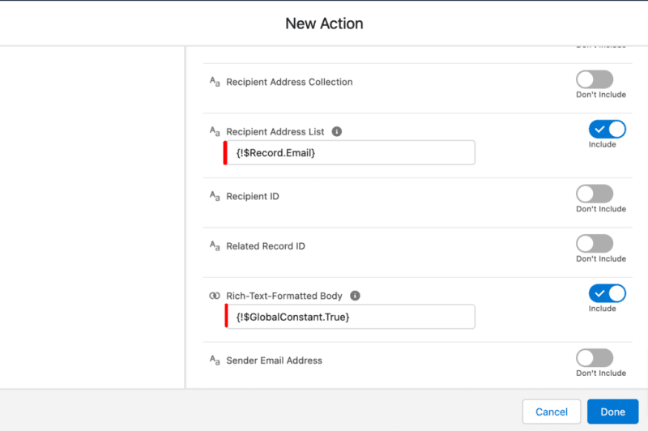648x431 pixels.
Task: Click info icon beside Rich-Text-Formatted Body
Action: click(x=355, y=297)
